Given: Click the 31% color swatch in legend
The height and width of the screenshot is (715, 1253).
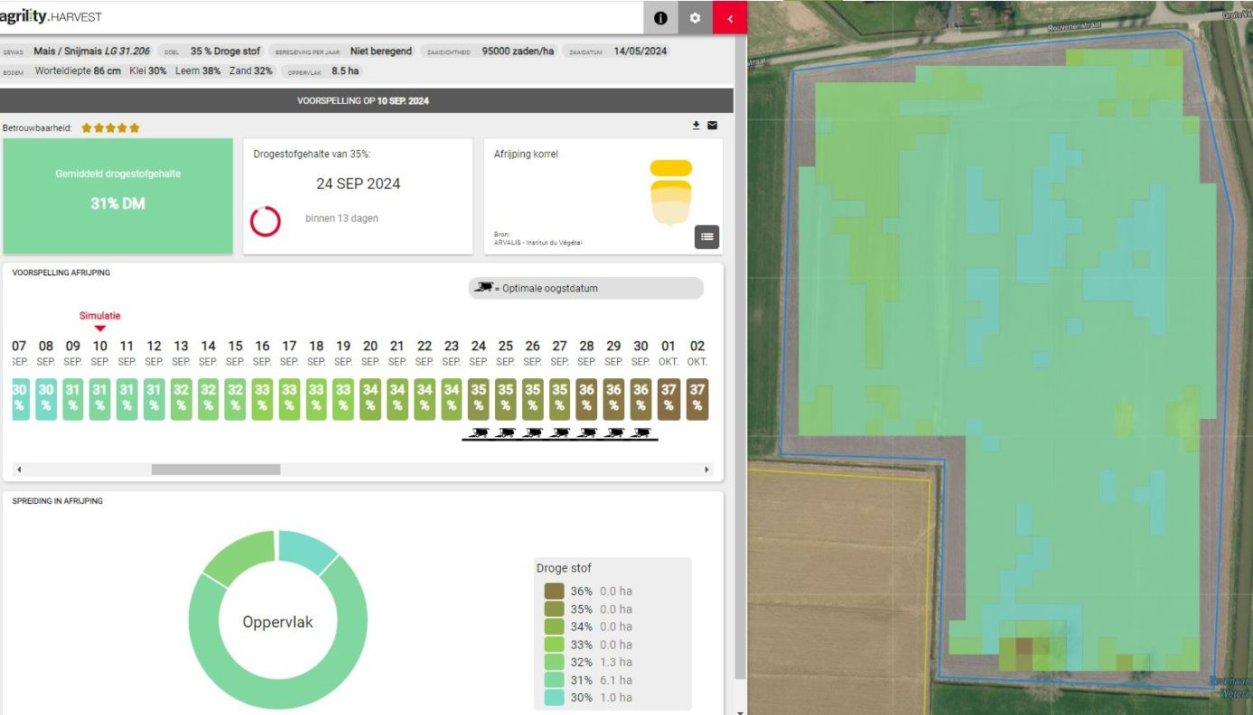Looking at the screenshot, I should point(555,680).
